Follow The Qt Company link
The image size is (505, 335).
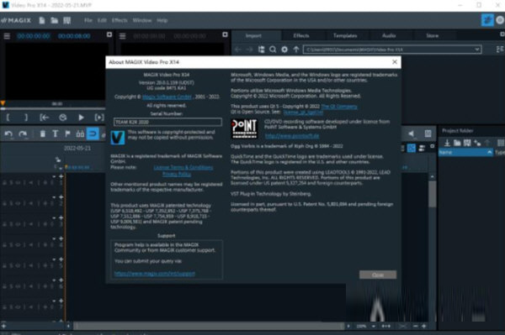coord(339,107)
